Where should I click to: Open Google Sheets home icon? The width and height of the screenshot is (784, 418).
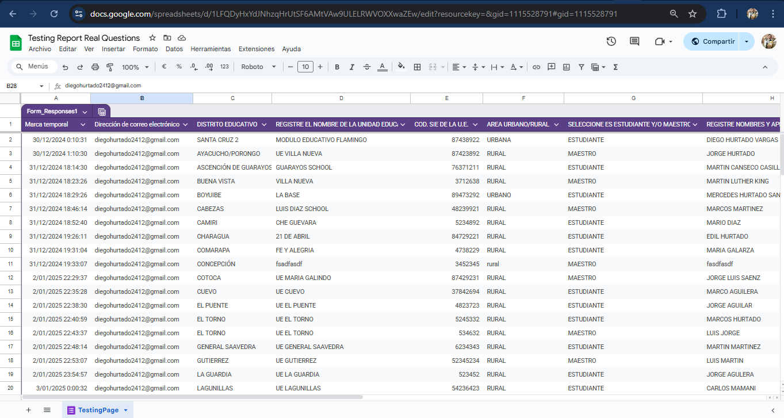(x=16, y=42)
